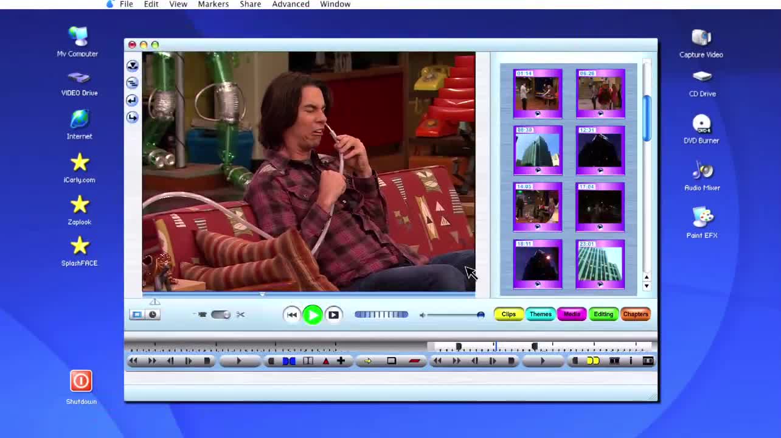Click the right timeline play arrow button

[x=543, y=361]
